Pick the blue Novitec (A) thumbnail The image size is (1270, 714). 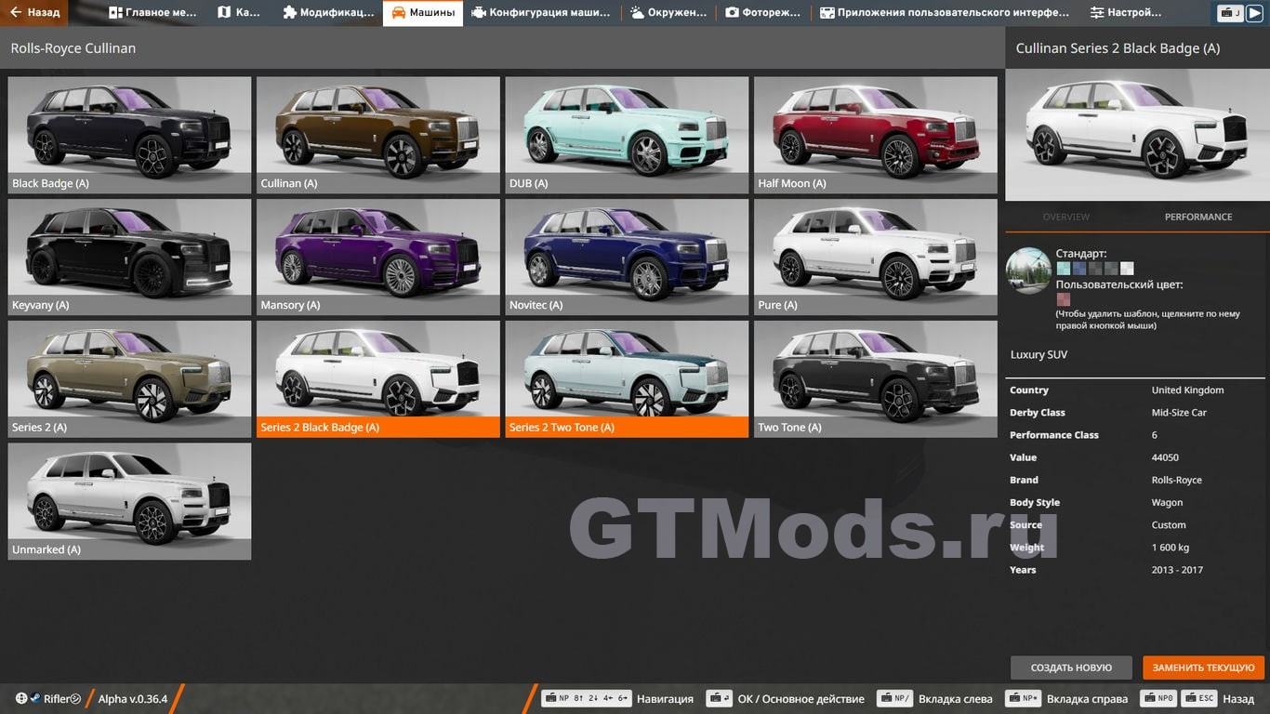(627, 257)
